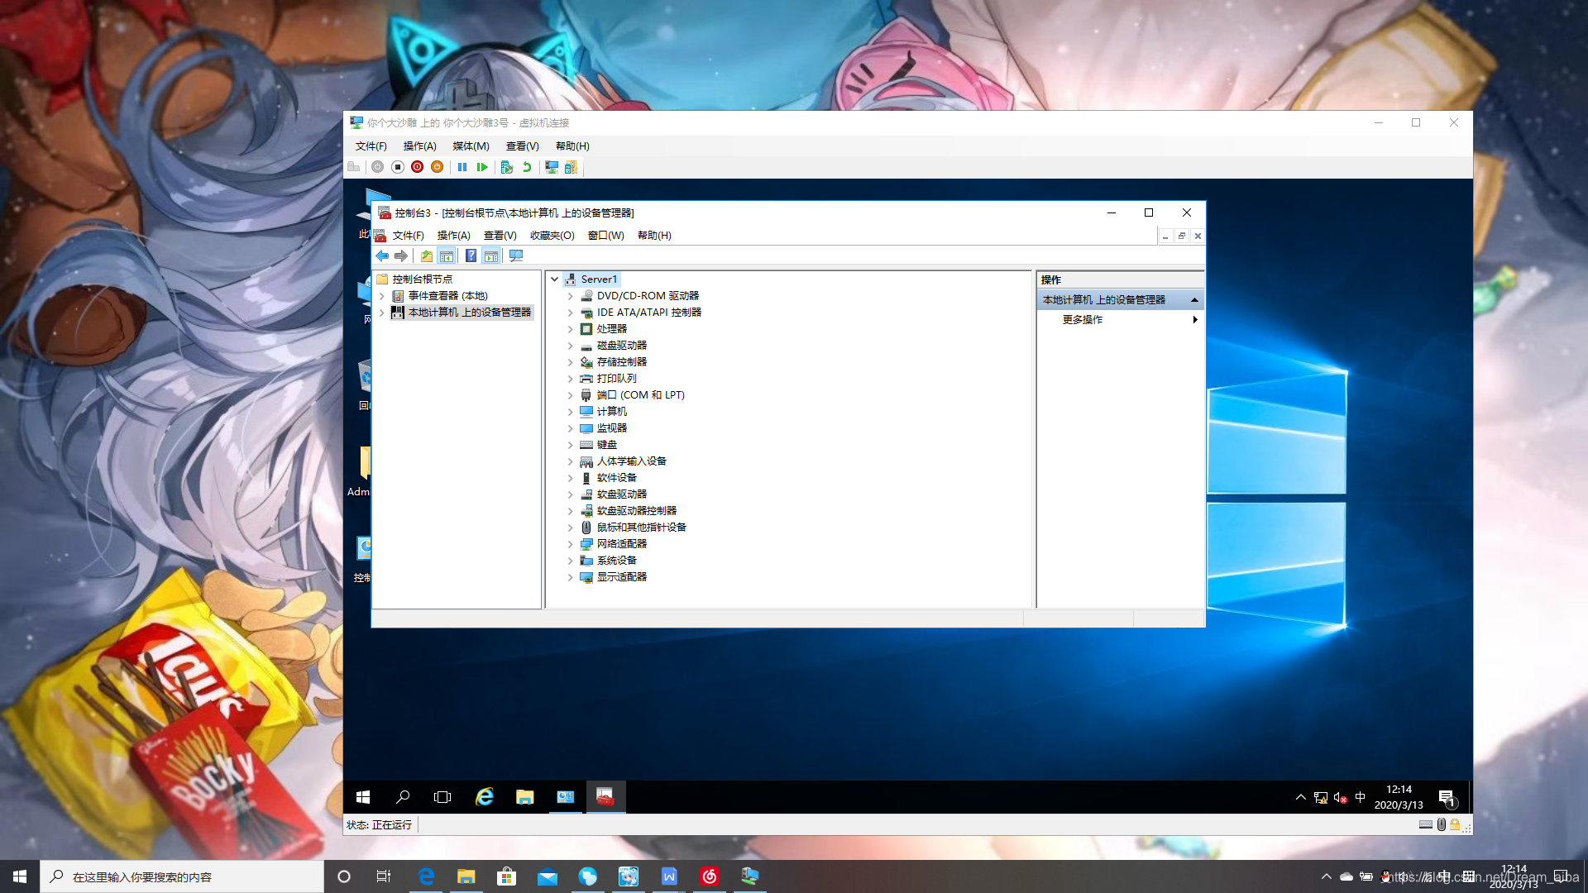Click the green revert checkpoint arrow

(526, 167)
